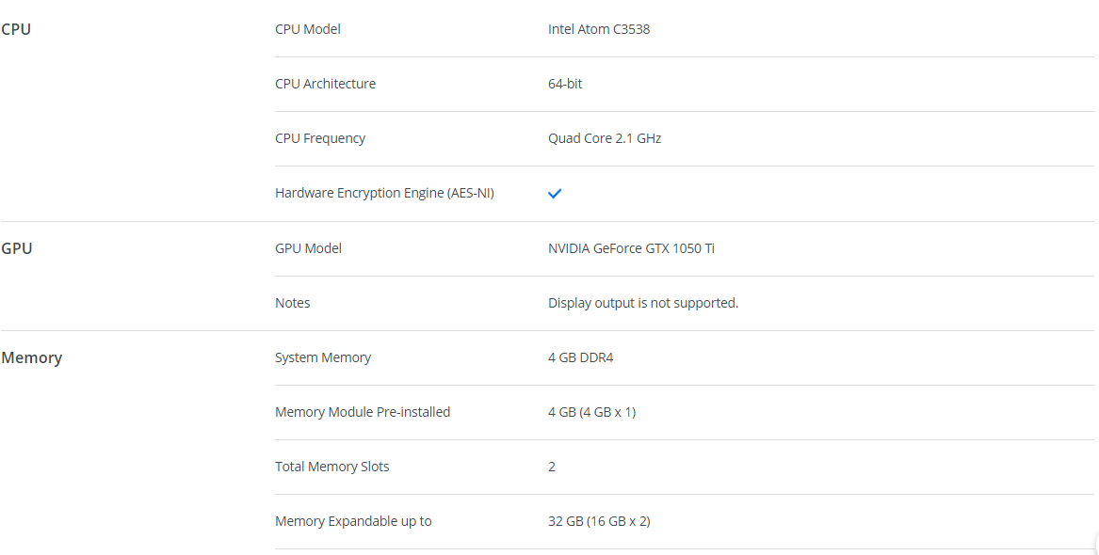This screenshot has height=555, width=1099.
Task: Click the Memory Module Pre-installed label
Action: click(363, 412)
